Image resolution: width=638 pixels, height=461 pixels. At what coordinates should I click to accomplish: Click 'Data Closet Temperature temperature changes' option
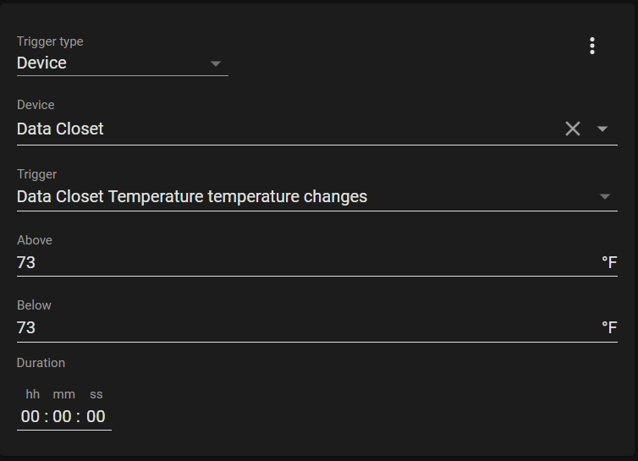click(192, 196)
